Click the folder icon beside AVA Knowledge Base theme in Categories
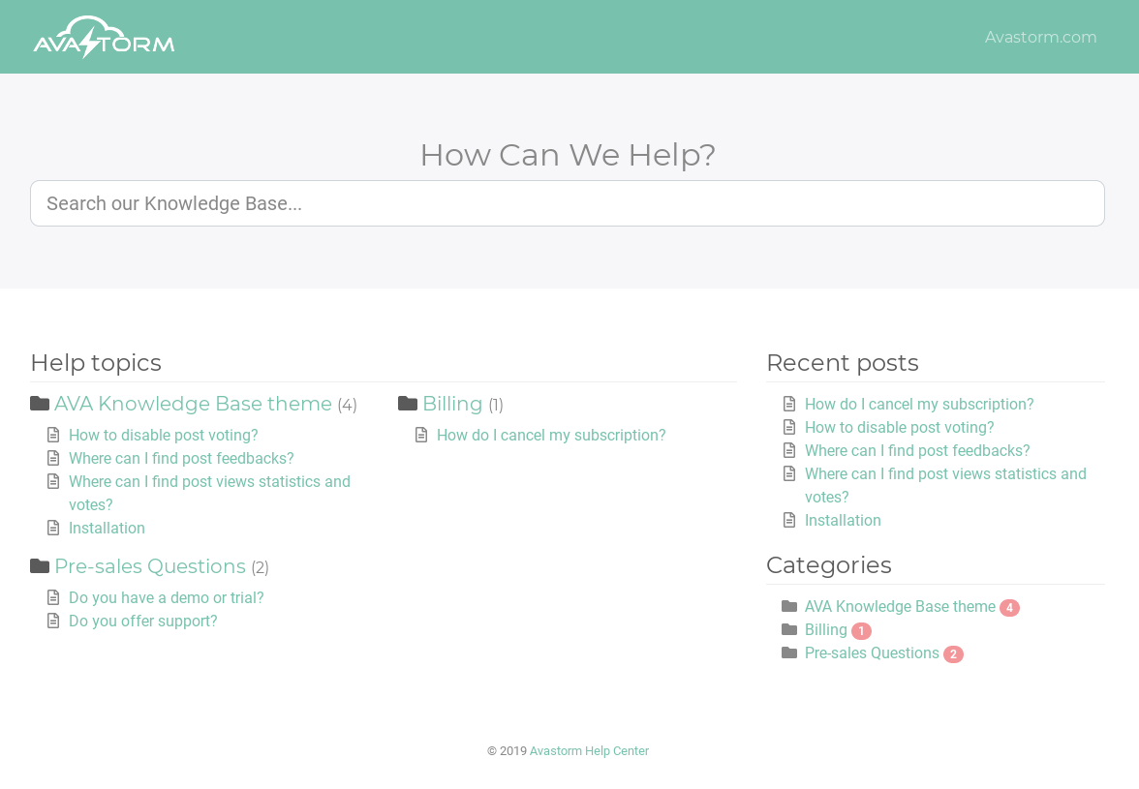This screenshot has height=789, width=1139. tap(789, 606)
